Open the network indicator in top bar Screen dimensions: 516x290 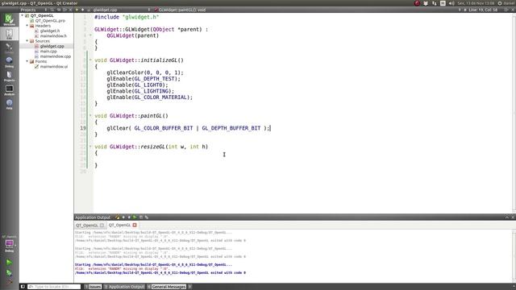(x=434, y=3)
